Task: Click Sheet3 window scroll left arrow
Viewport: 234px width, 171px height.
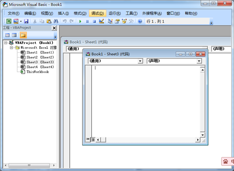Action: click(98, 140)
